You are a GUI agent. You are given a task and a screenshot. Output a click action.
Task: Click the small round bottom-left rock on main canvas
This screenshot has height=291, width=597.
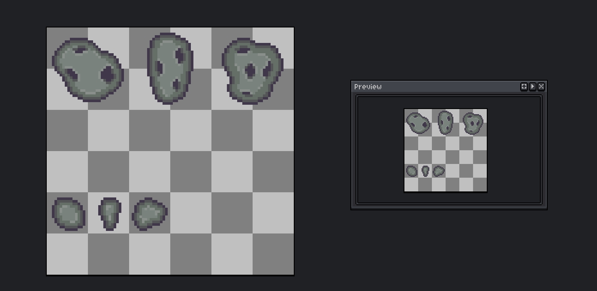pyautogui.click(x=68, y=214)
